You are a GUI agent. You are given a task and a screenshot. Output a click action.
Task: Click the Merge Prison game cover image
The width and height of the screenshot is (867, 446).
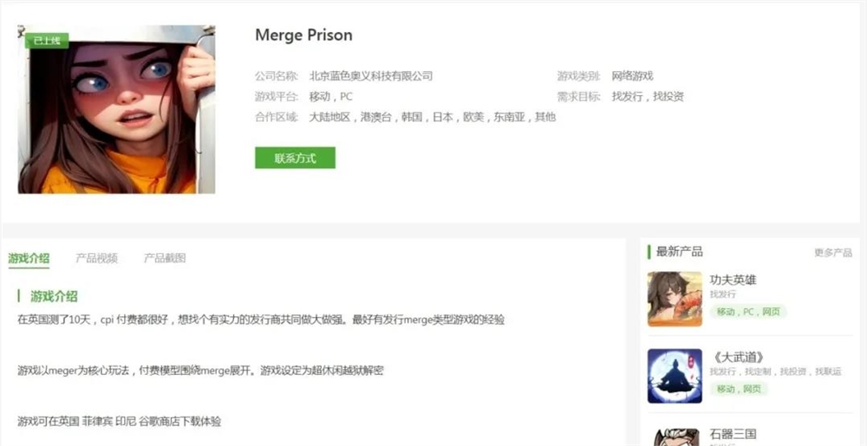pos(117,109)
